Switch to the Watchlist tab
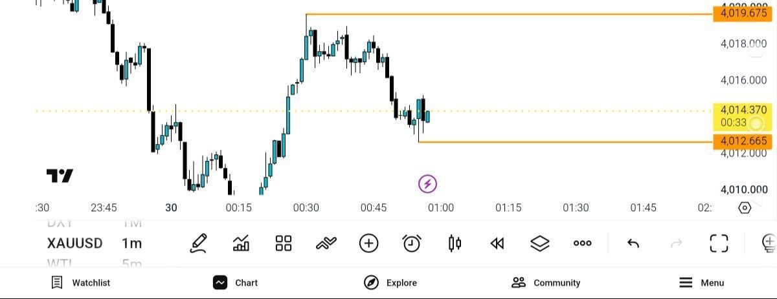Image resolution: width=777 pixels, height=299 pixels. [x=80, y=283]
